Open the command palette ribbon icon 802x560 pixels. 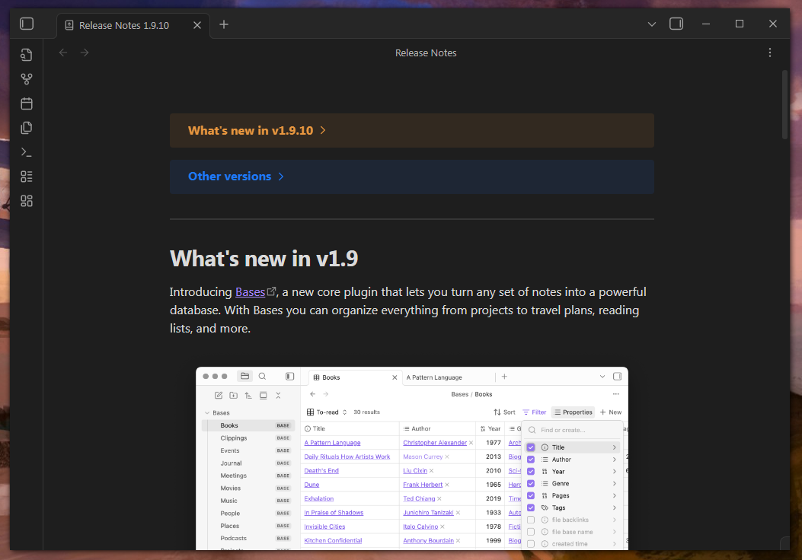27,152
